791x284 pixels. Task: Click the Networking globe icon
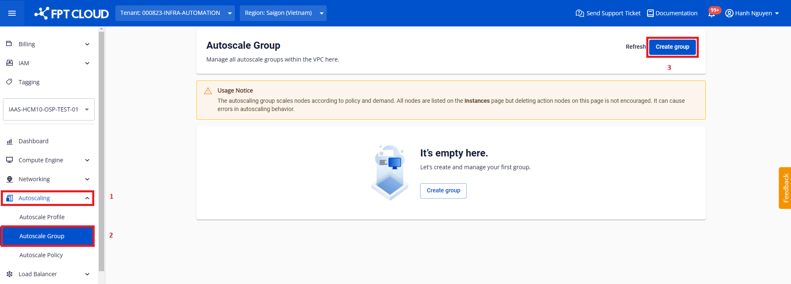[10, 179]
